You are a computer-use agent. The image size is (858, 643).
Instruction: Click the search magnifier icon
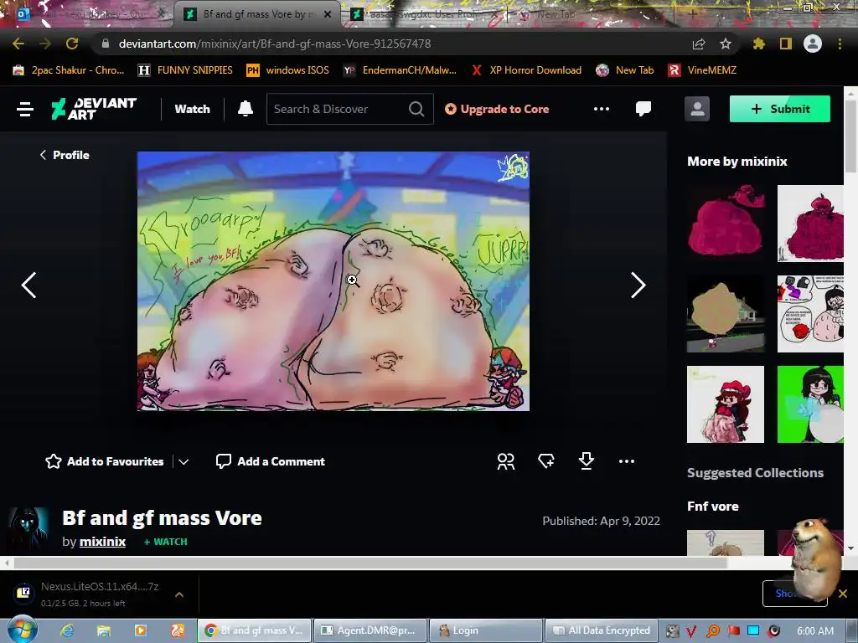pyautogui.click(x=416, y=109)
